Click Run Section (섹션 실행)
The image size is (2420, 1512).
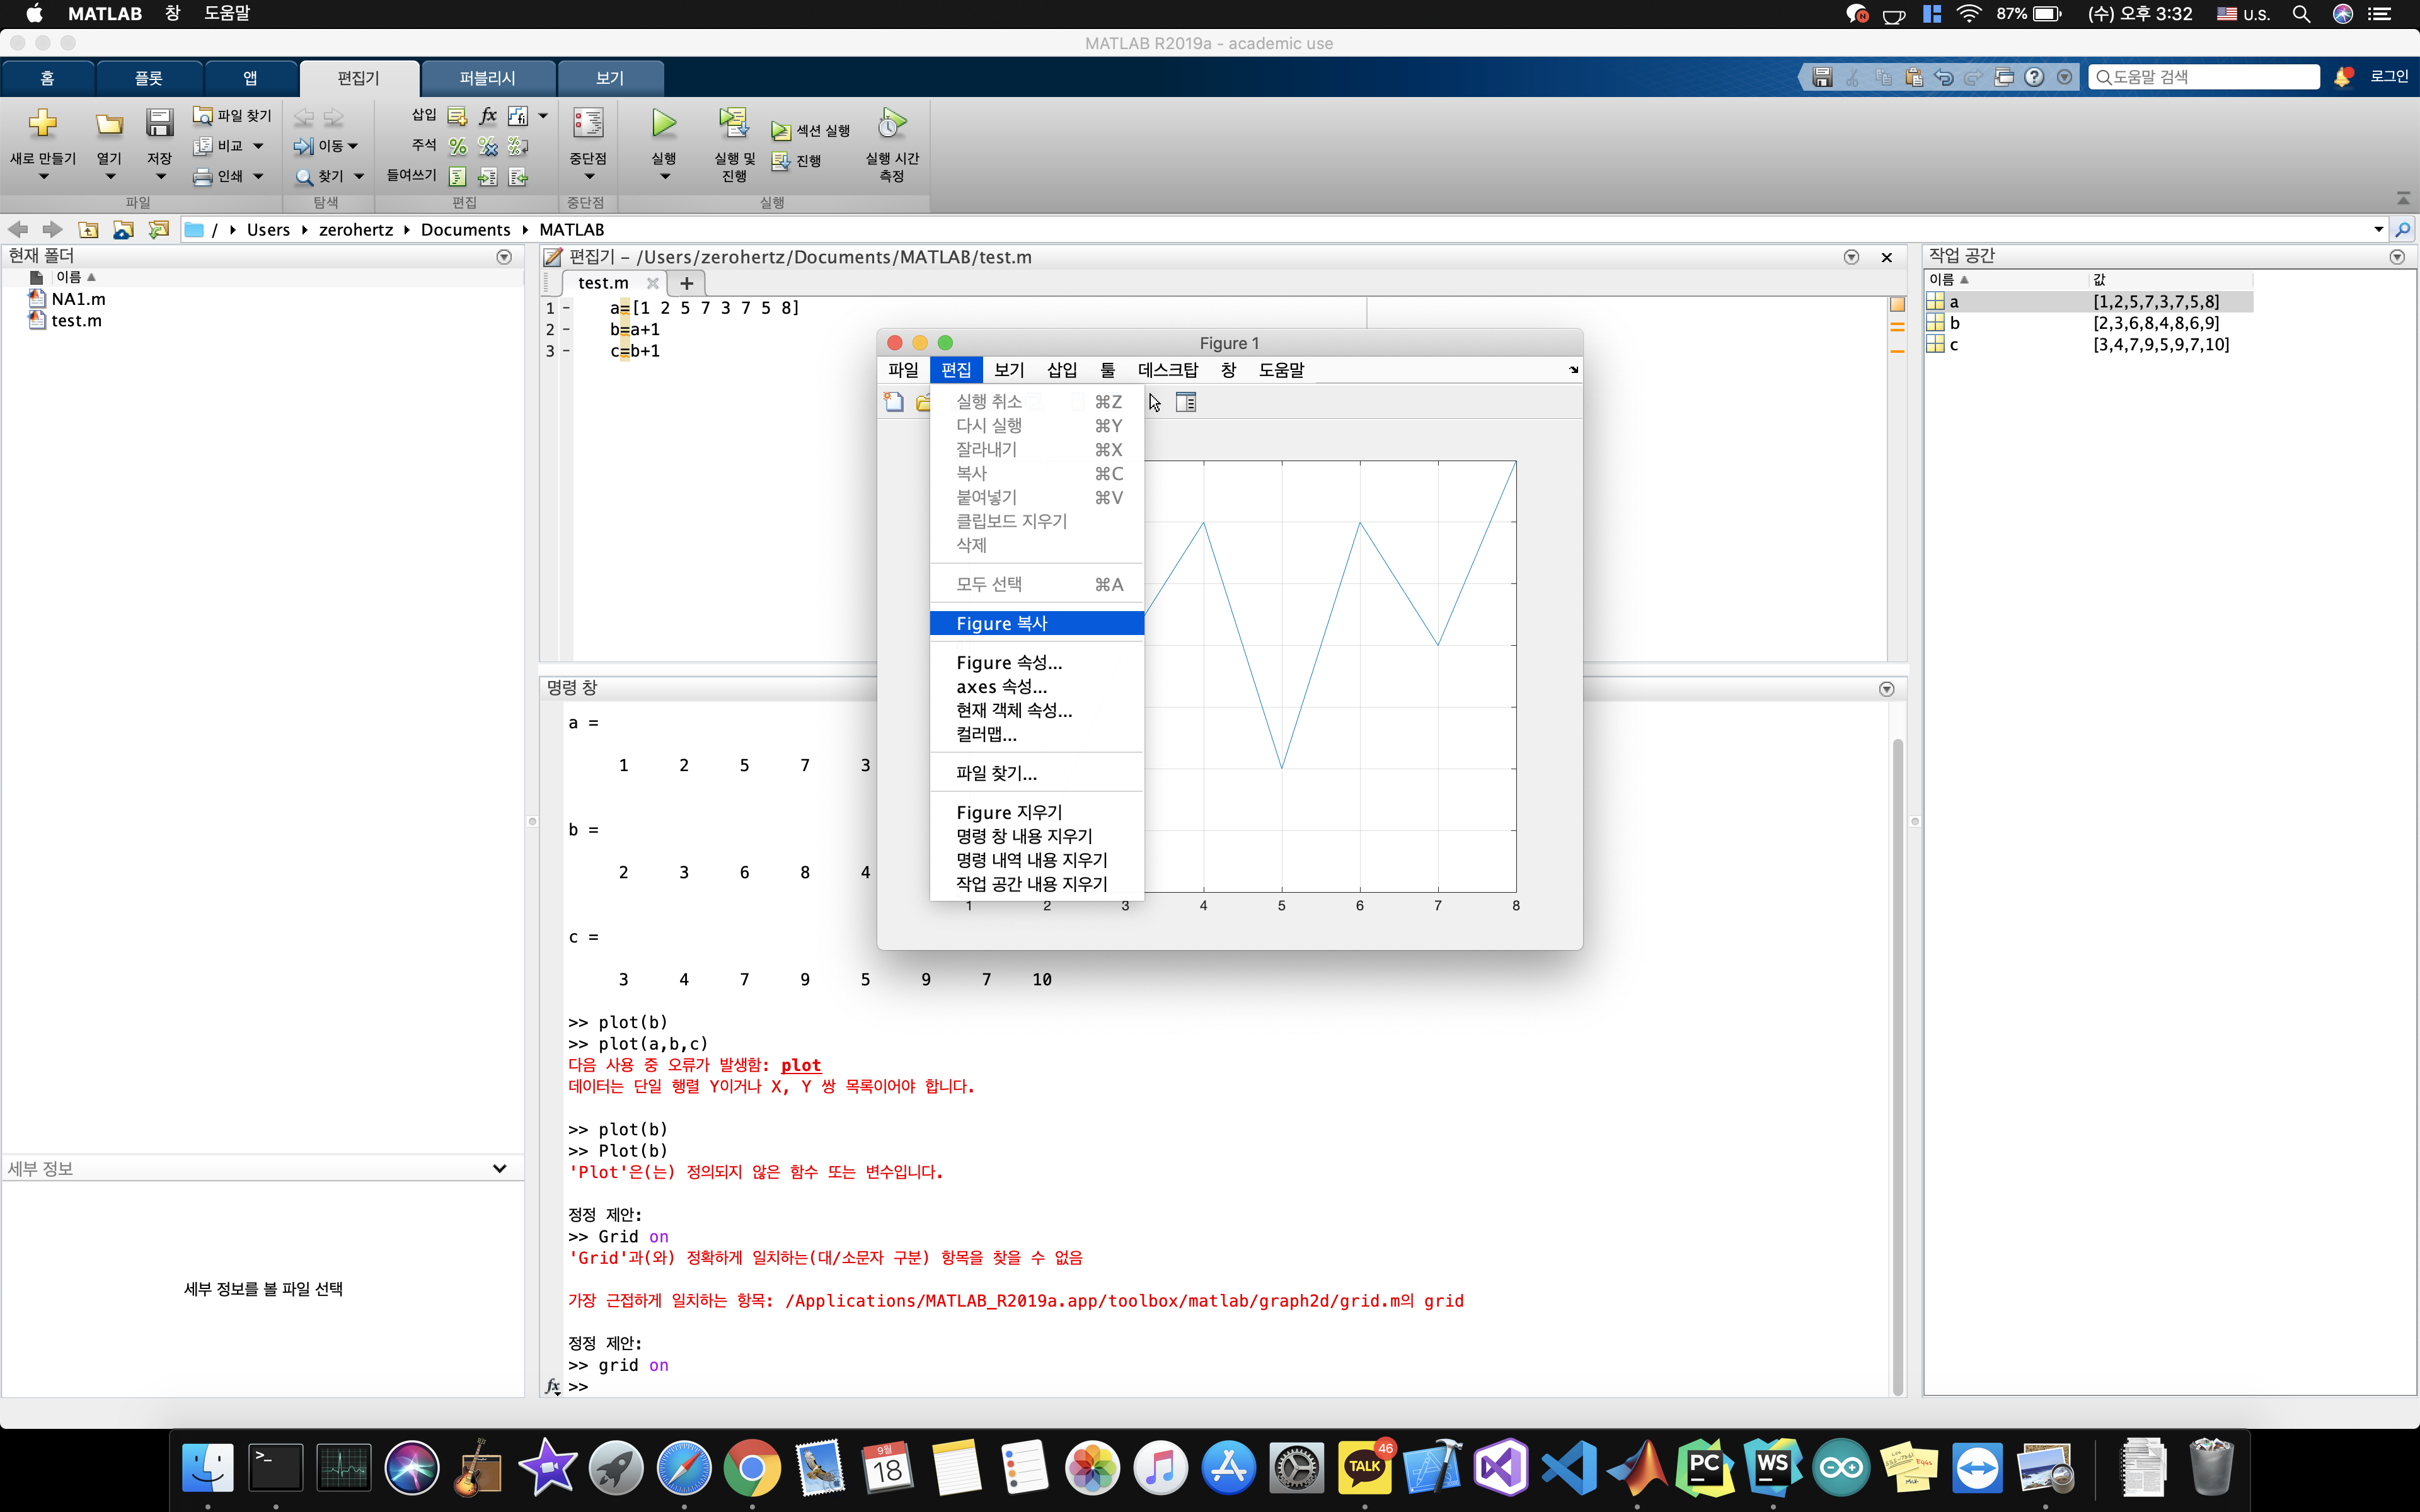[x=811, y=131]
